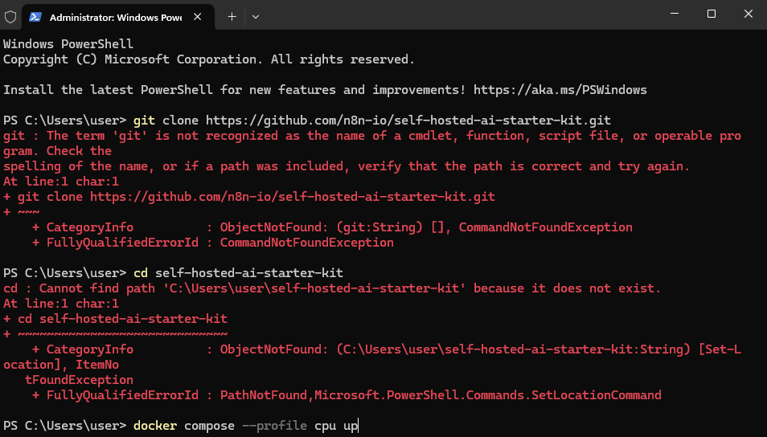767x437 pixels.
Task: Open a new tab with the plus button
Action: pos(232,16)
